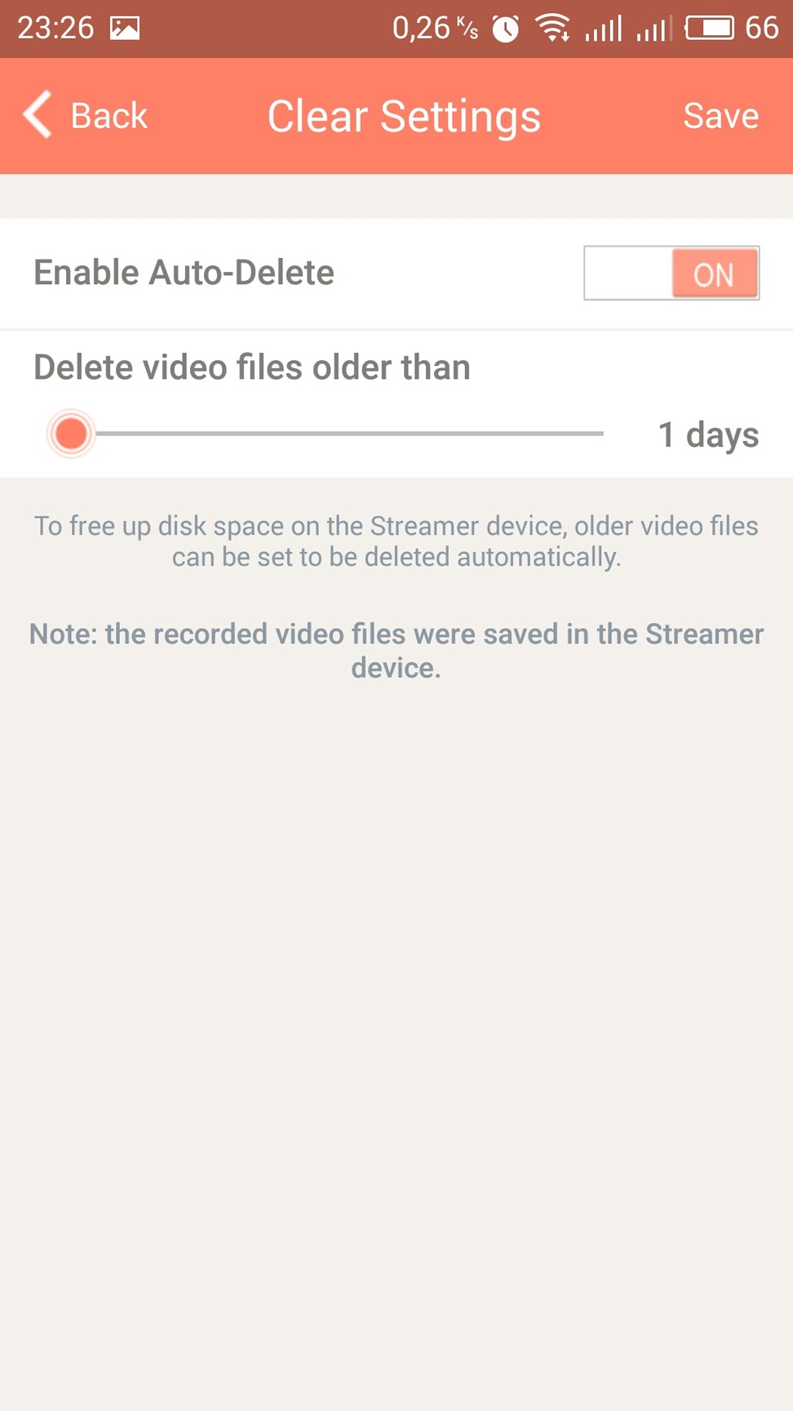This screenshot has height=1411, width=793.
Task: Go back using the Back text
Action: pyautogui.click(x=109, y=115)
